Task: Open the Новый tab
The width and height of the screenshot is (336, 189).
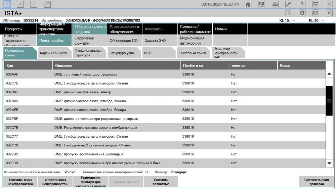Action: pos(230,29)
